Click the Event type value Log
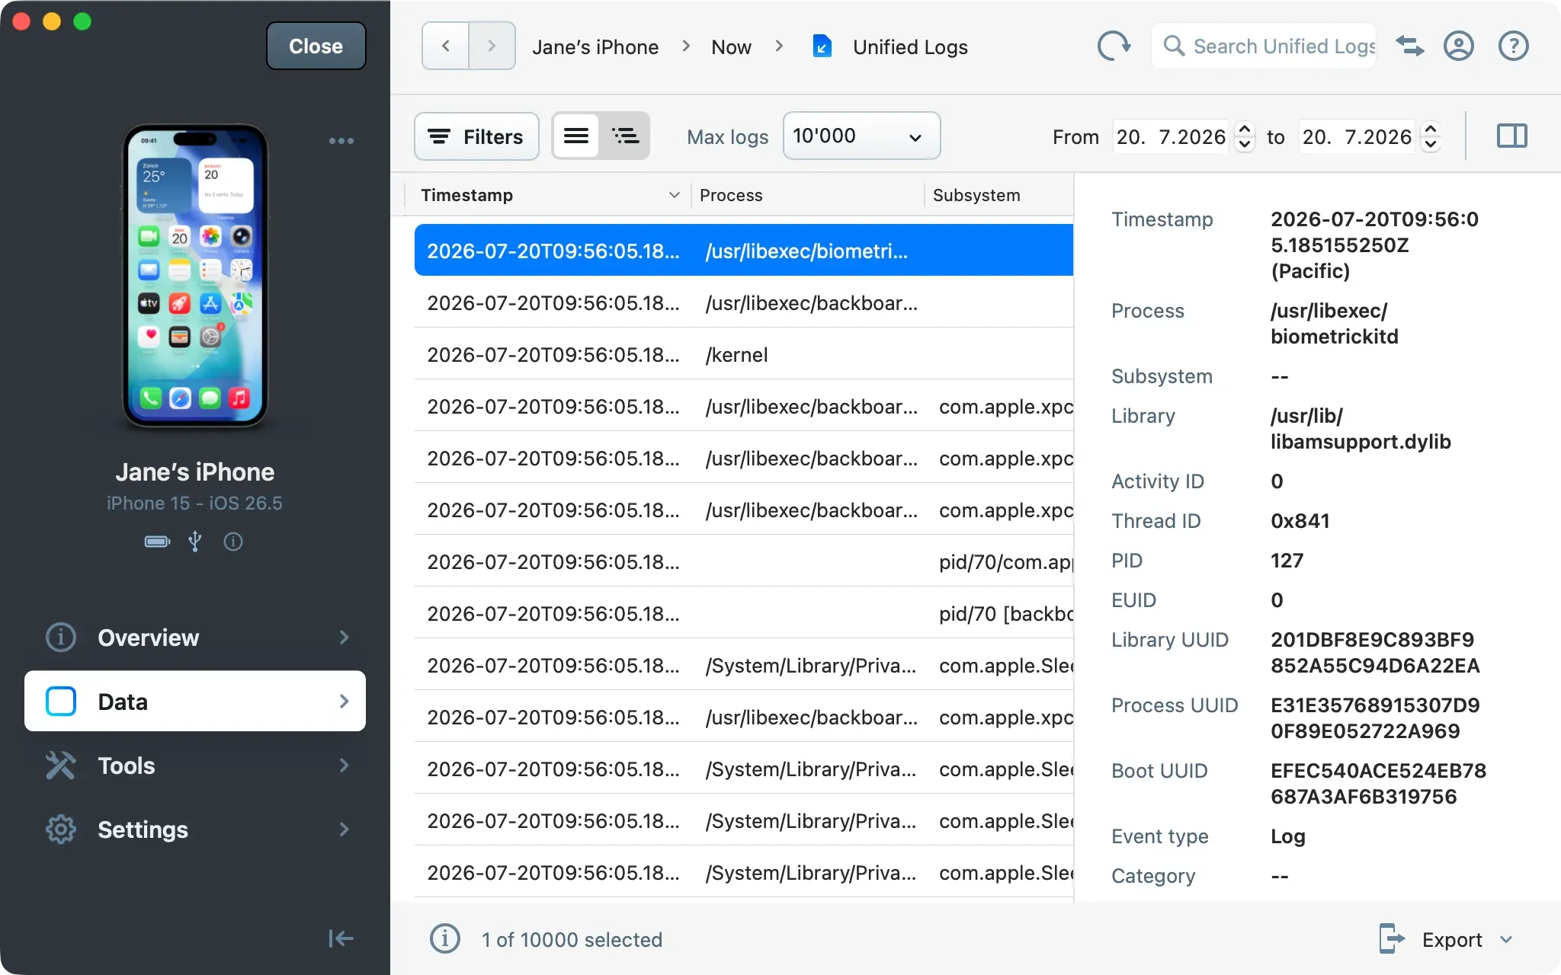 pyautogui.click(x=1288, y=836)
